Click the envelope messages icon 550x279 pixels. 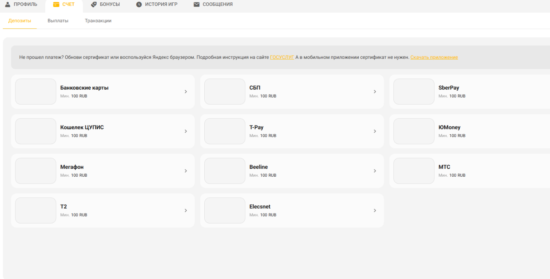(x=197, y=5)
